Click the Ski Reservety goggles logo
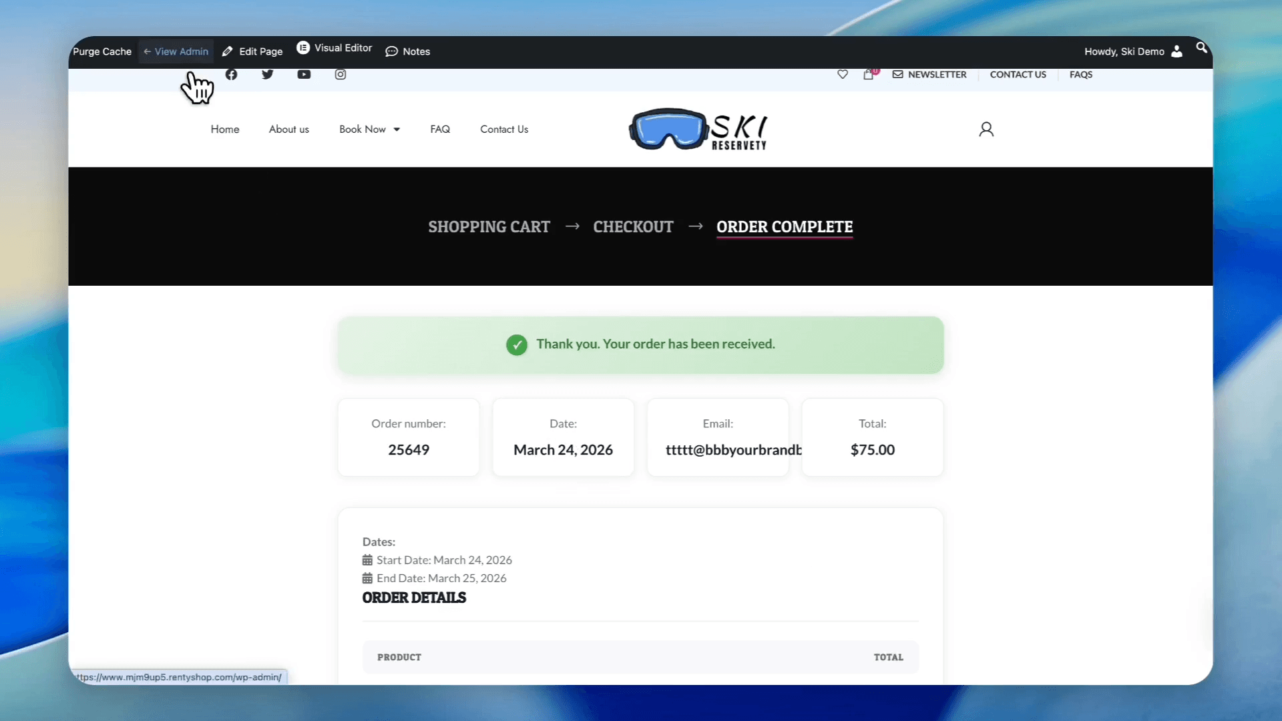The image size is (1282, 721). pyautogui.click(x=698, y=129)
